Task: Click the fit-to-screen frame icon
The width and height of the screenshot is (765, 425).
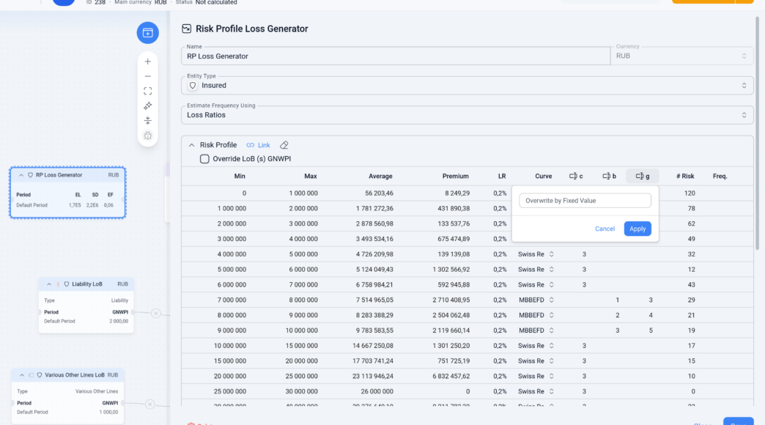Action: click(x=148, y=92)
